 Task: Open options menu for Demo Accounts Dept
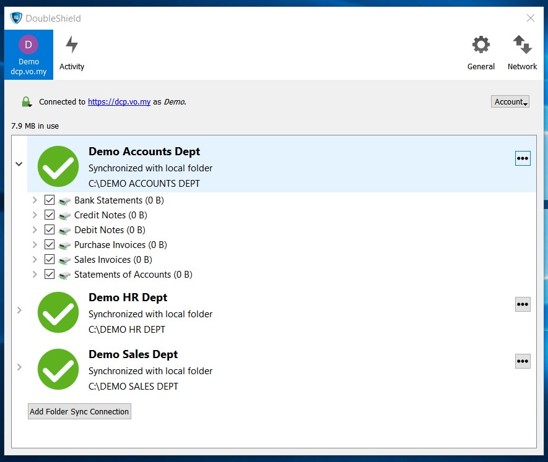(523, 158)
